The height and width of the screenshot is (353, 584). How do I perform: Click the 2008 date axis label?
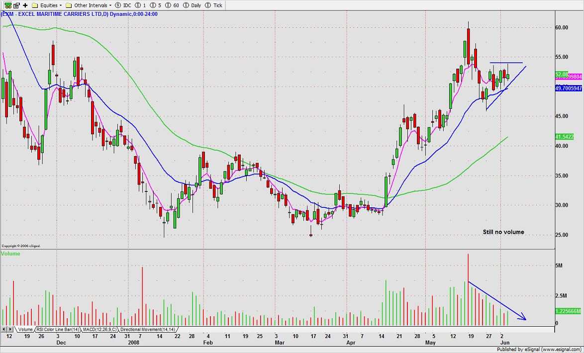[134, 342]
